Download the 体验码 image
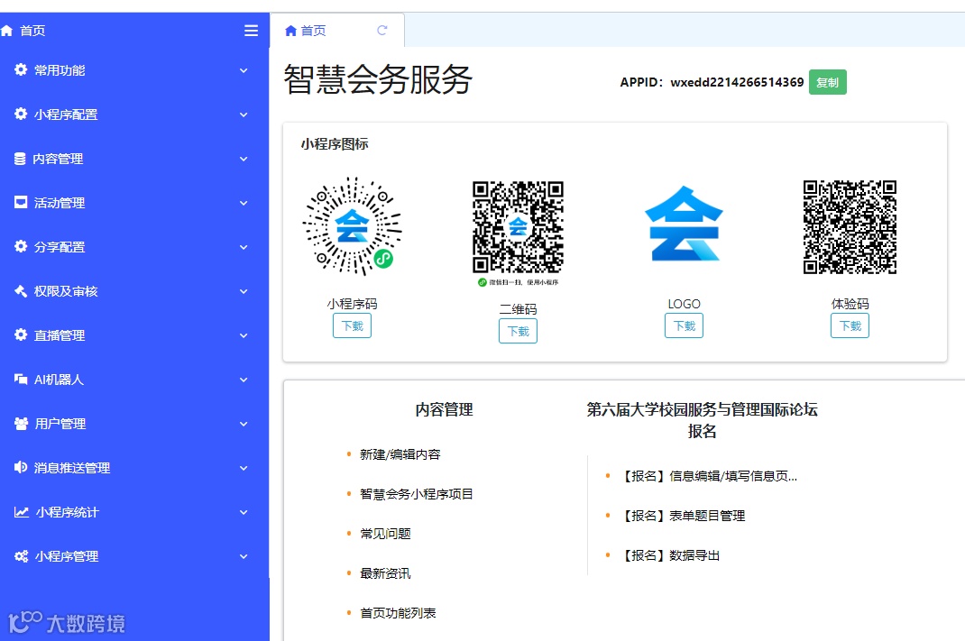Image resolution: width=965 pixels, height=641 pixels. (850, 325)
